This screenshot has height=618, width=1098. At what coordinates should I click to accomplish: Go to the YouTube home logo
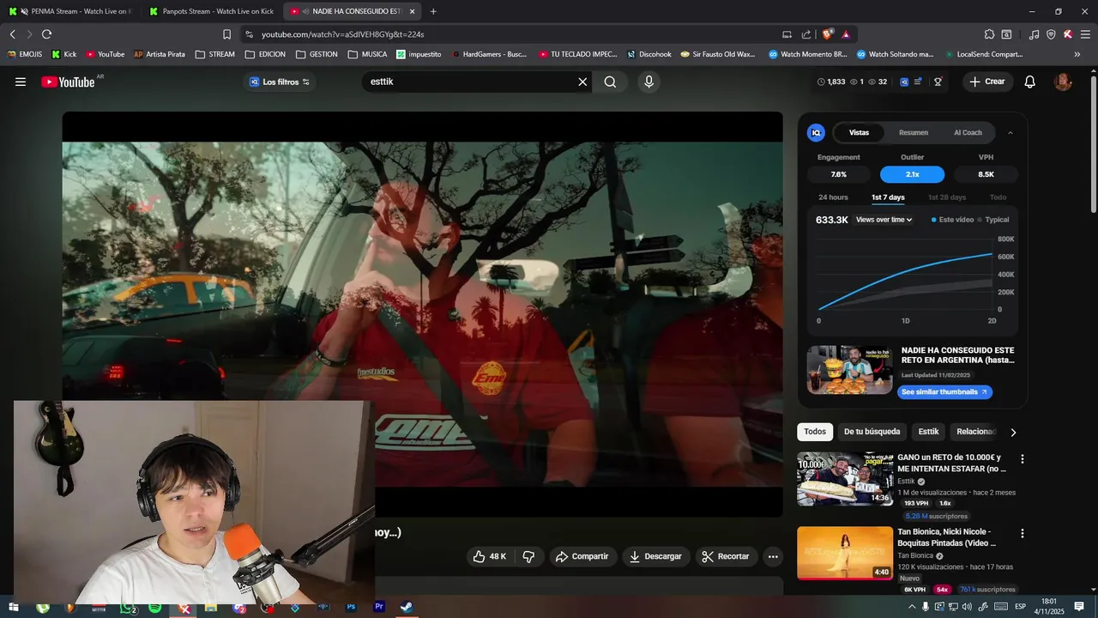[68, 82]
